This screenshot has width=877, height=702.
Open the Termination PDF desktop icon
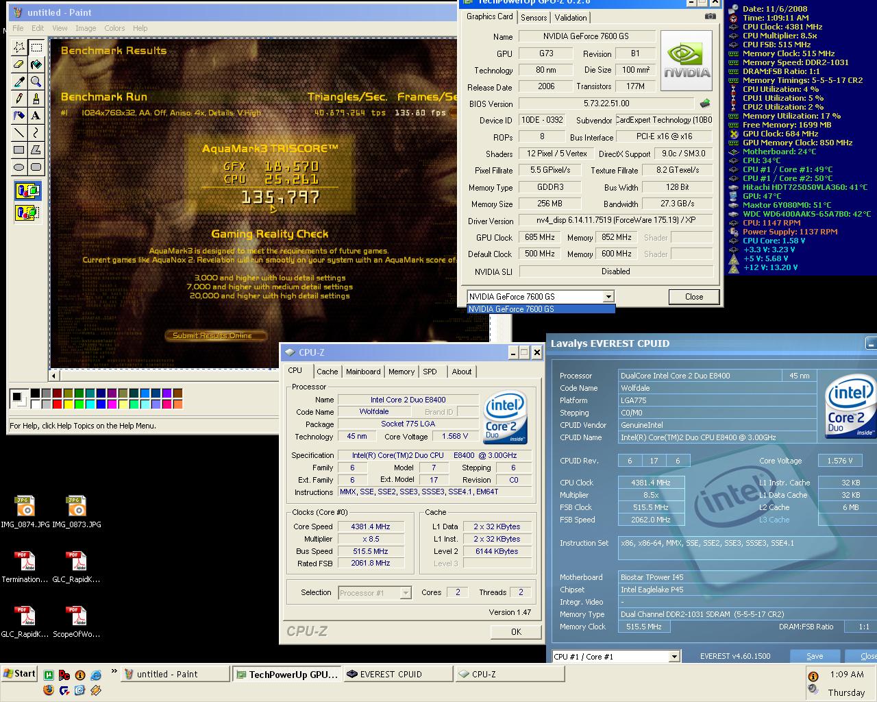[25, 567]
